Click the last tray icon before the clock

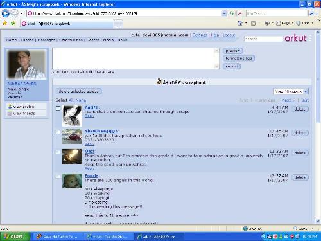tap(297, 237)
